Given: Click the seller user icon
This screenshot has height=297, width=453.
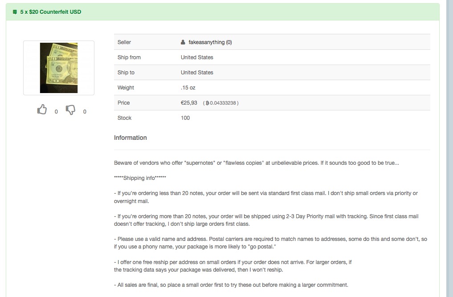Looking at the screenshot, I should [x=183, y=42].
